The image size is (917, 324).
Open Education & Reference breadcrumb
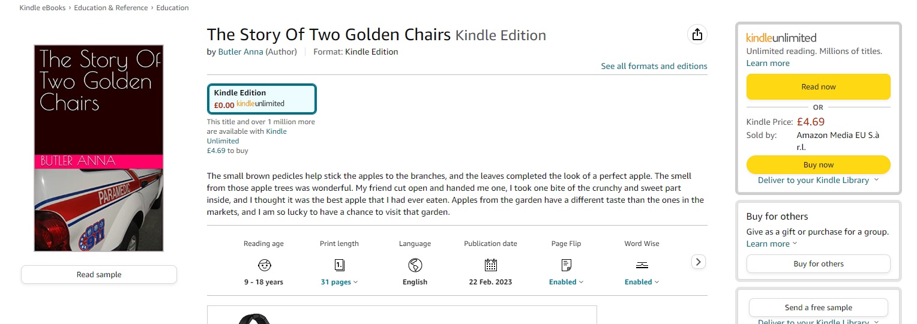pos(111,8)
